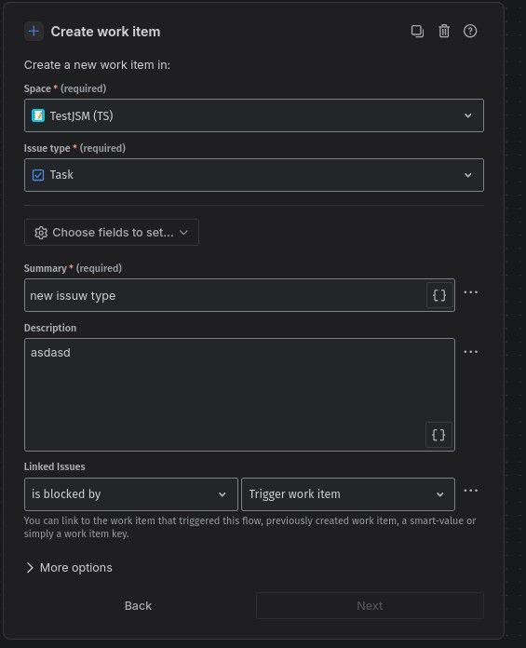Expand Choose fields to set dropdown
Viewport: 526px width, 648px height.
coord(112,233)
